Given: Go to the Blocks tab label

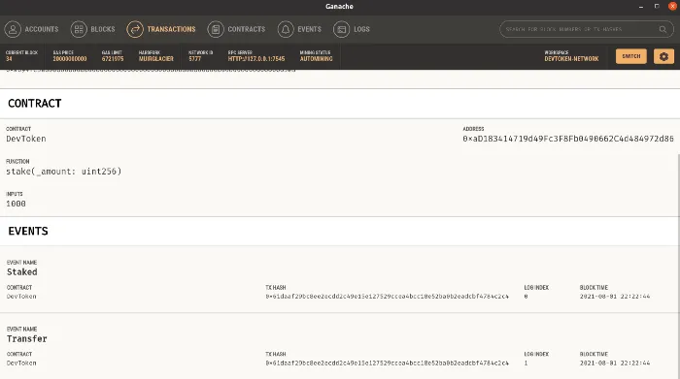Looking at the screenshot, I should tap(103, 29).
